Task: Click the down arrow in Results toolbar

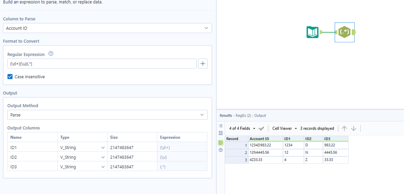Action: coord(353,128)
